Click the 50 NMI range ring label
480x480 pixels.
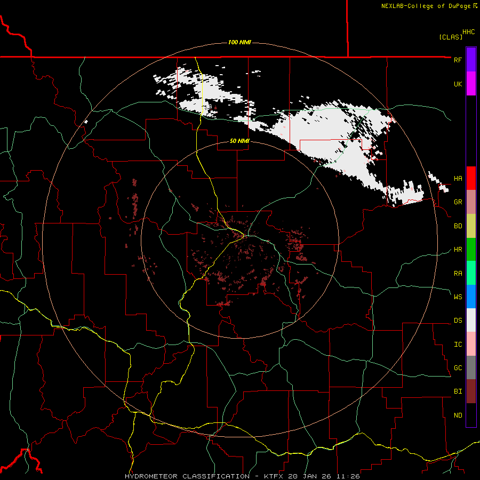(239, 141)
